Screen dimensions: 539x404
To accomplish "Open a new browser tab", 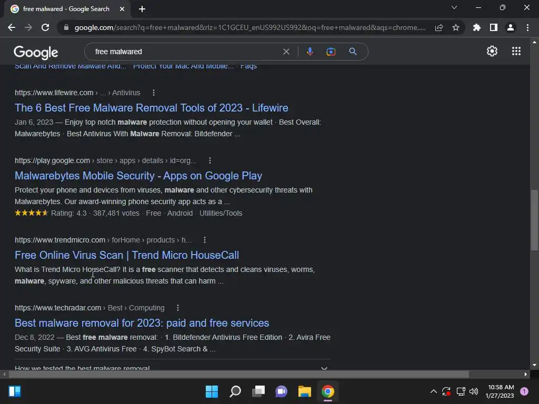I will (x=142, y=9).
